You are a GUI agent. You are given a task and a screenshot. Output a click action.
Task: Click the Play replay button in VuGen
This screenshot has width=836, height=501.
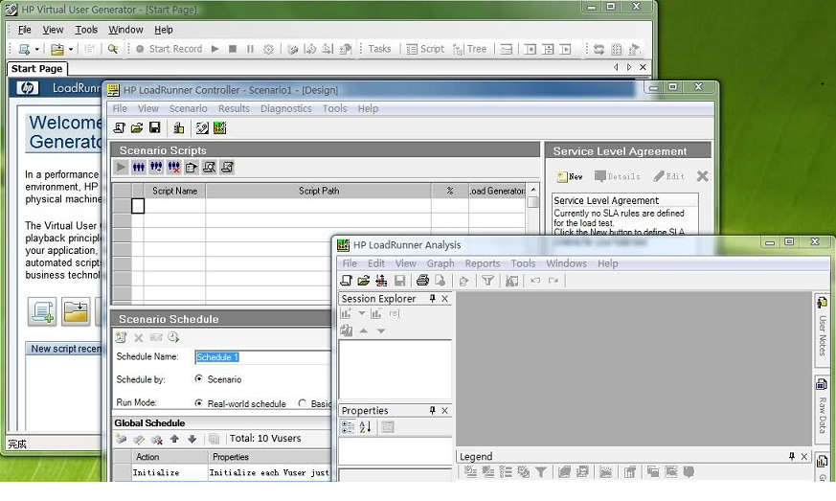pyautogui.click(x=215, y=49)
